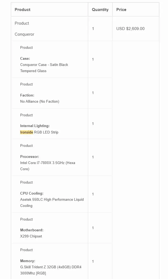Click the Product column header
Viewport: 168px width, 279px height.
pos(23,10)
